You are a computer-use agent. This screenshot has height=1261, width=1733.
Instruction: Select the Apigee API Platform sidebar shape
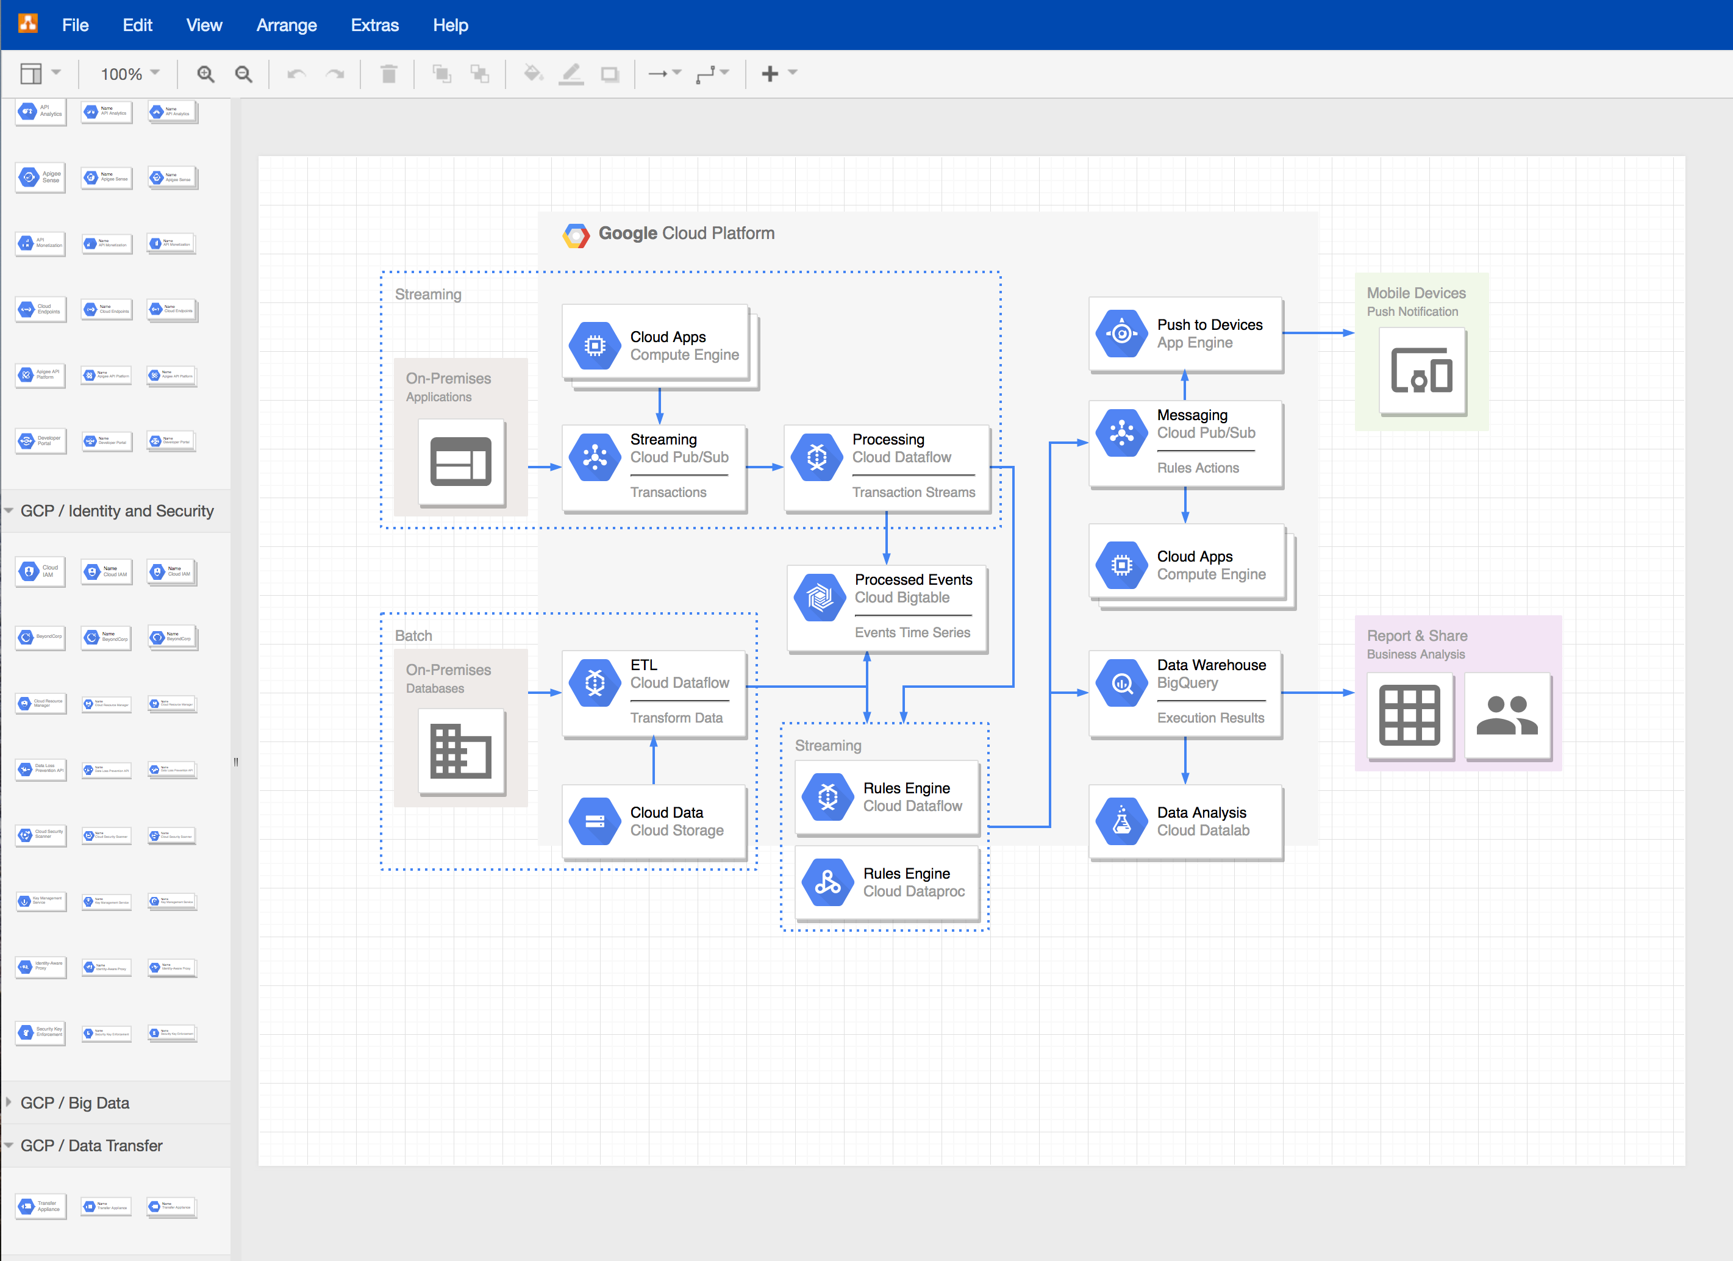point(40,375)
